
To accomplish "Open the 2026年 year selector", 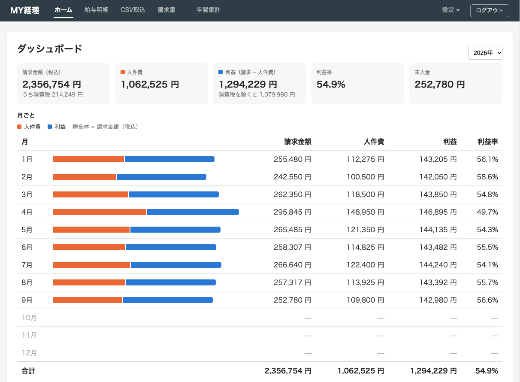I will pos(485,53).
